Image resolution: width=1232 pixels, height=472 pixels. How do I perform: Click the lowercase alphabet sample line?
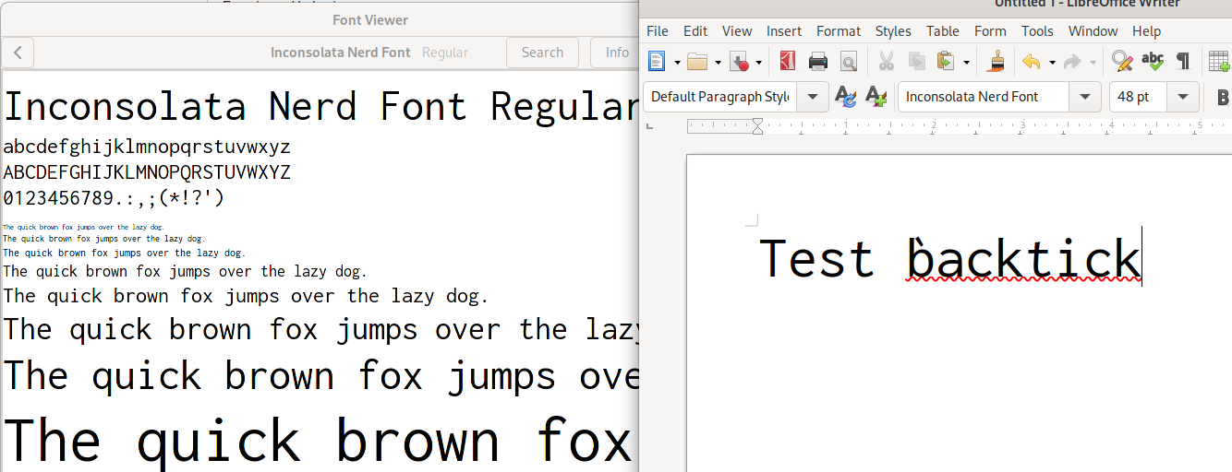coord(147,147)
